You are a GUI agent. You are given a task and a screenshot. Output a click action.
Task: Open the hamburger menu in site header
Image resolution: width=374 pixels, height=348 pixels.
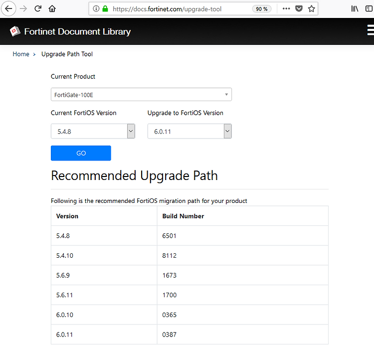(371, 30)
